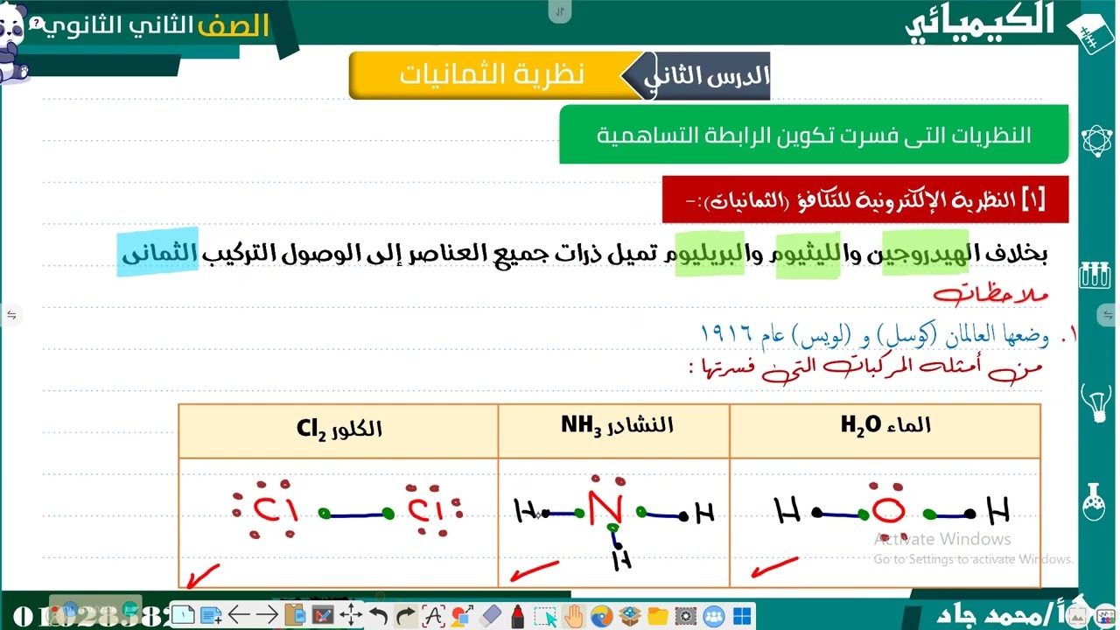The height and width of the screenshot is (630, 1120).
Task: Click the blue highlighted word 'الثمانى'
Action: [x=157, y=253]
